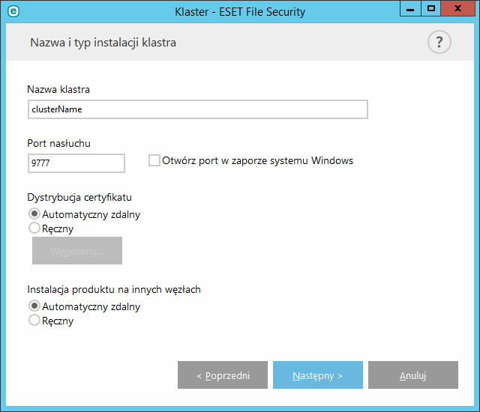The height and width of the screenshot is (412, 480).
Task: Close the Klaster window
Action: pyautogui.click(x=458, y=8)
